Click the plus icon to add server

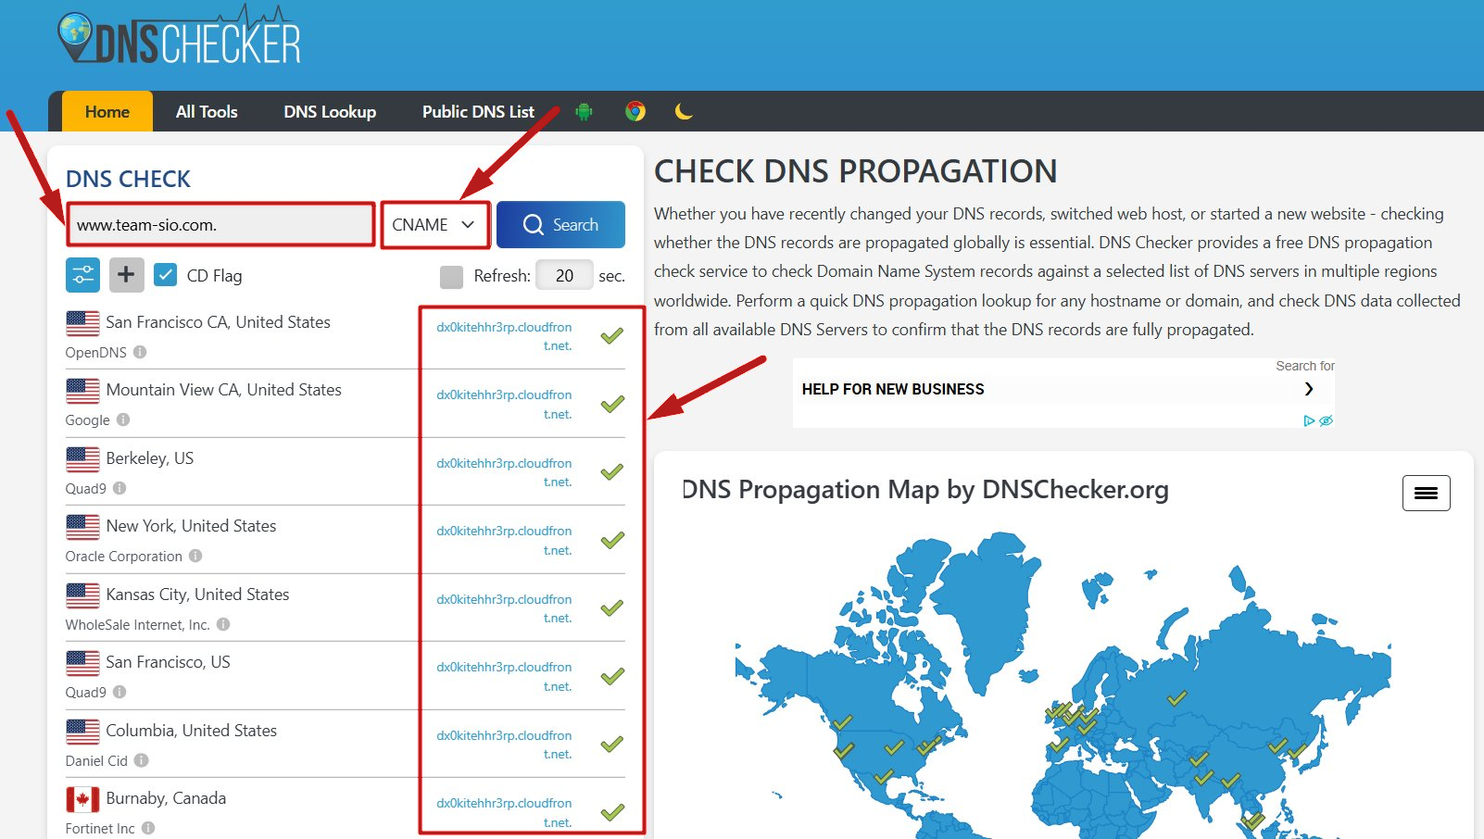126,275
